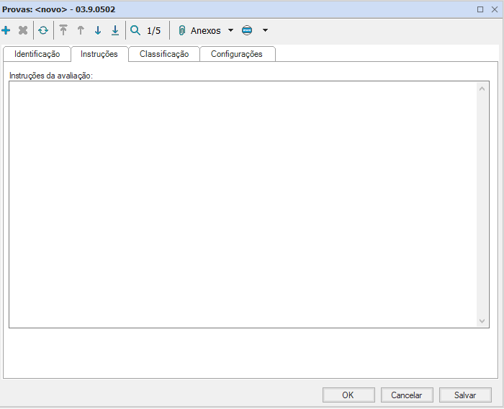504x409 pixels.
Task: Refresh the record with the reload icon
Action: (43, 31)
